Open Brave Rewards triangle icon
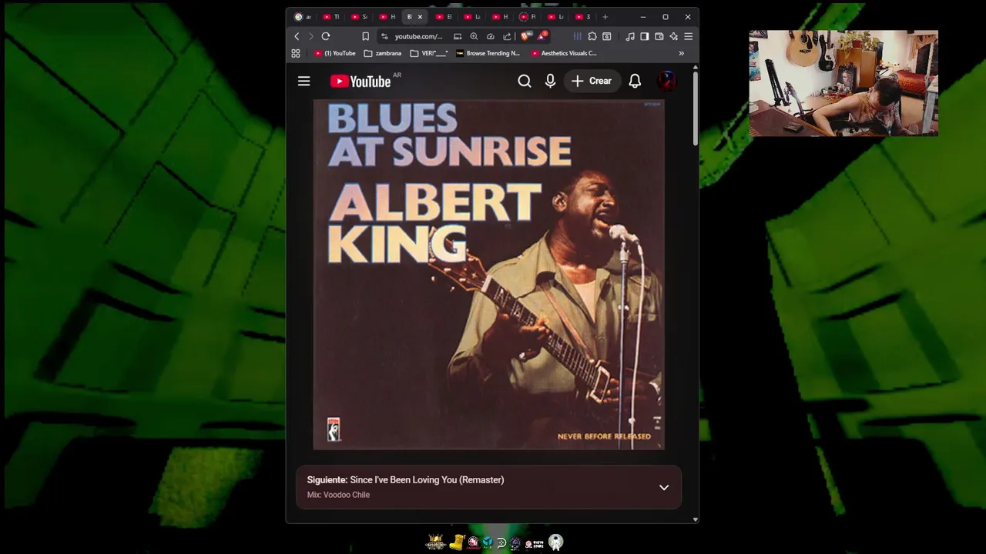The height and width of the screenshot is (554, 986). pos(543,35)
